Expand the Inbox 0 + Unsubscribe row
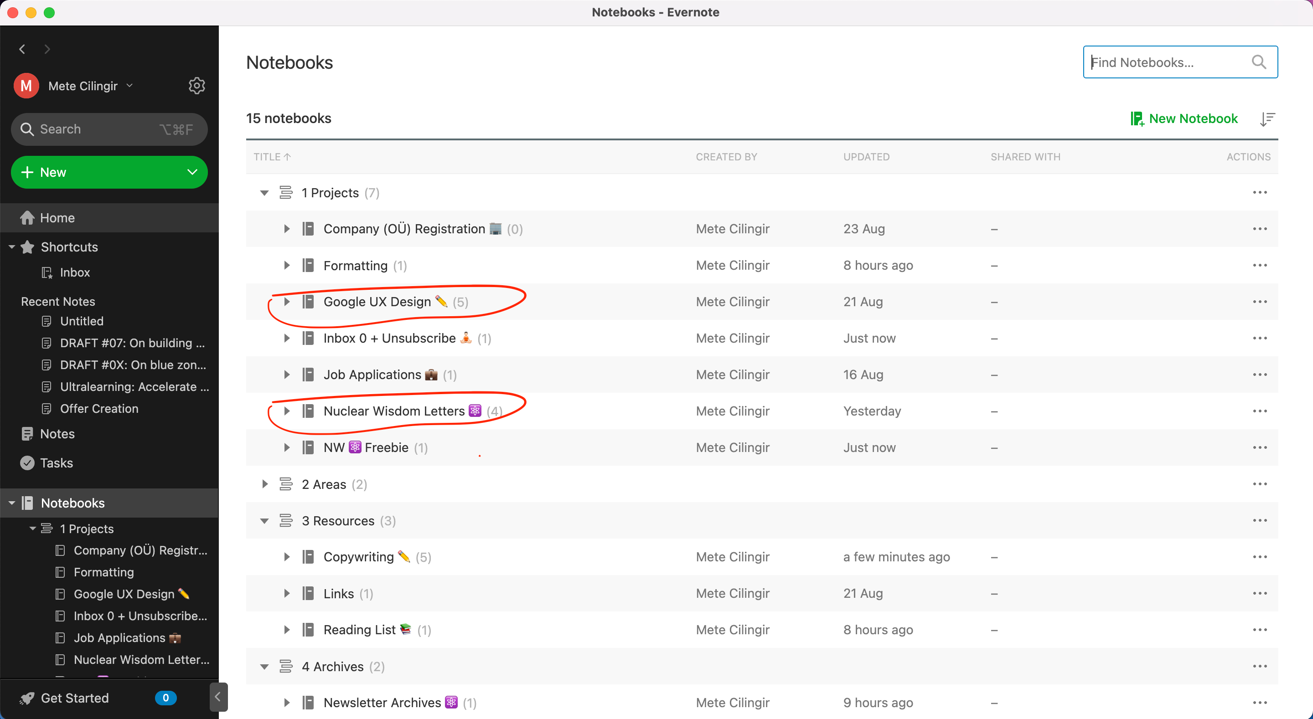Image resolution: width=1313 pixels, height=719 pixels. tap(286, 339)
